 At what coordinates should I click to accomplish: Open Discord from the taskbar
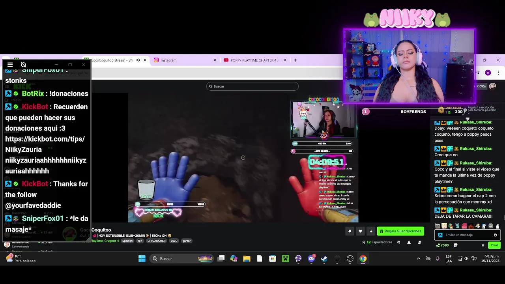[311, 259]
